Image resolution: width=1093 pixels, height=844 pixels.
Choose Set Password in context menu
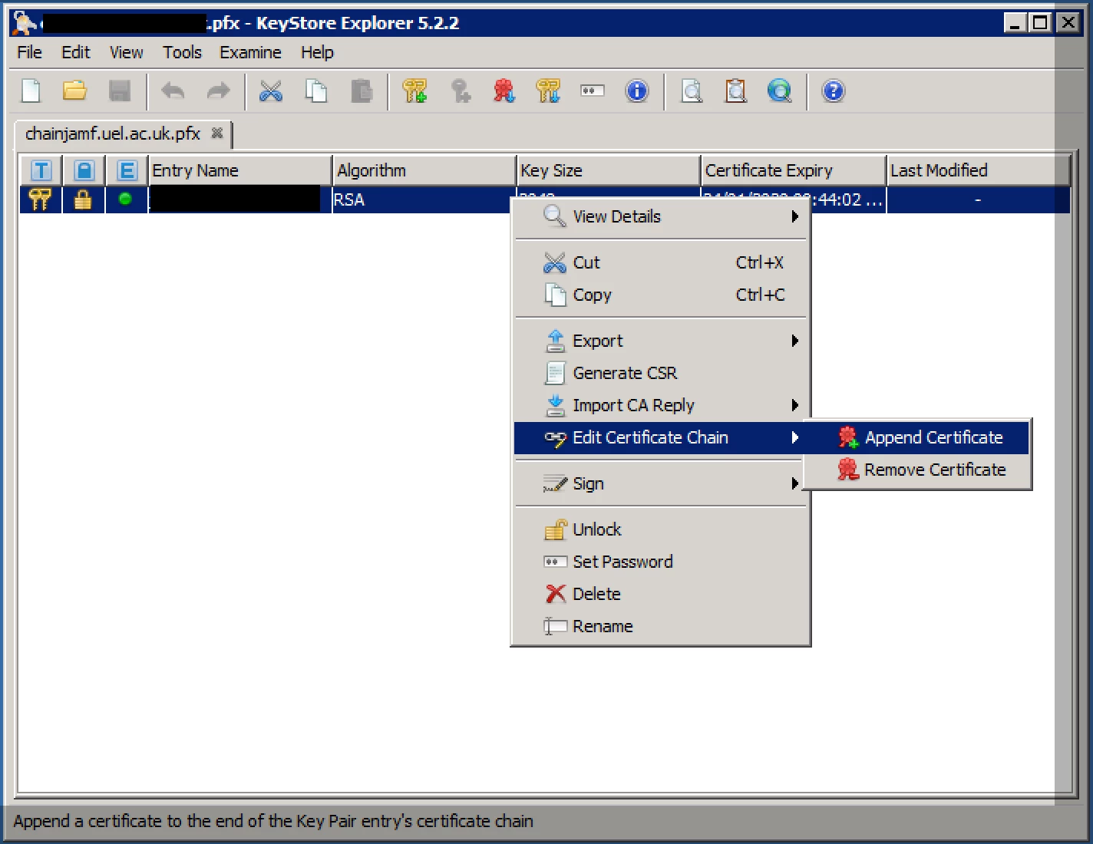(x=661, y=562)
